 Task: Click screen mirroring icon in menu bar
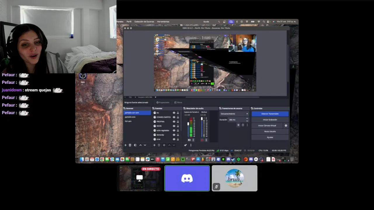tap(231, 22)
